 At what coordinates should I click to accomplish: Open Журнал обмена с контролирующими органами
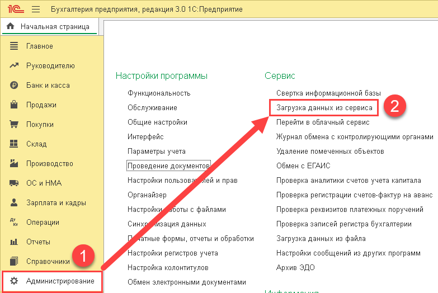[355, 136]
